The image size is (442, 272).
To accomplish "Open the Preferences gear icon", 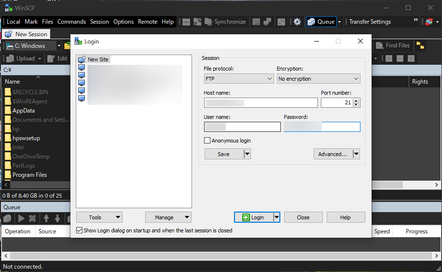I will pos(297,22).
